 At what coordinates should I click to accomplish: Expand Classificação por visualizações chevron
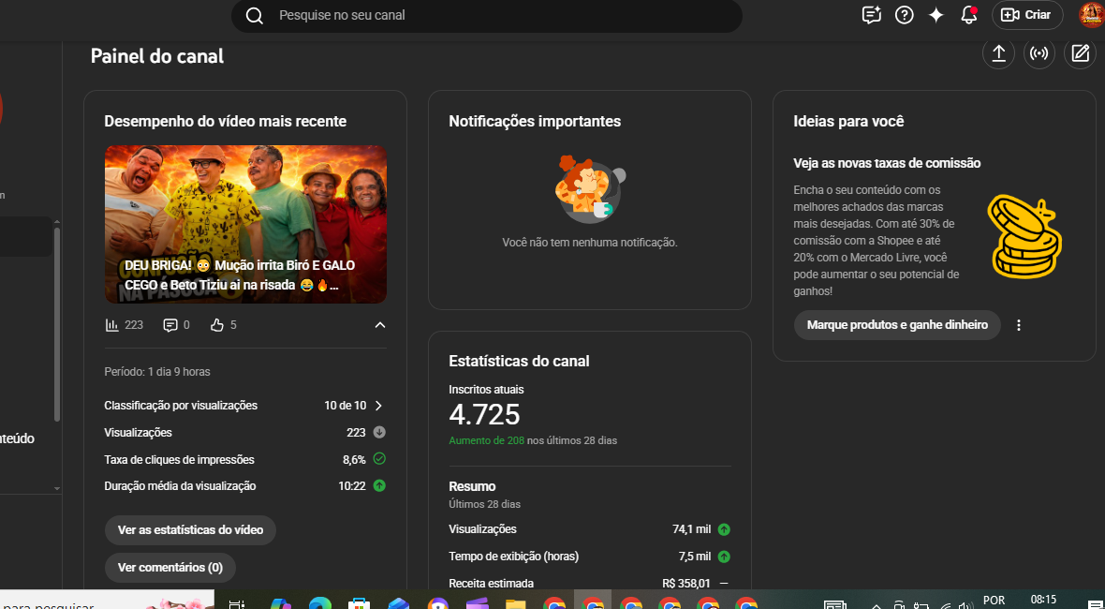[378, 406]
